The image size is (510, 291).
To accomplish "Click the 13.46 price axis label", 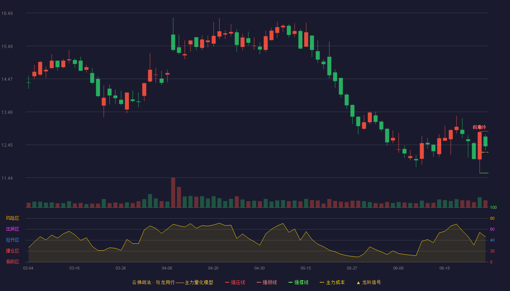I will [7, 112].
